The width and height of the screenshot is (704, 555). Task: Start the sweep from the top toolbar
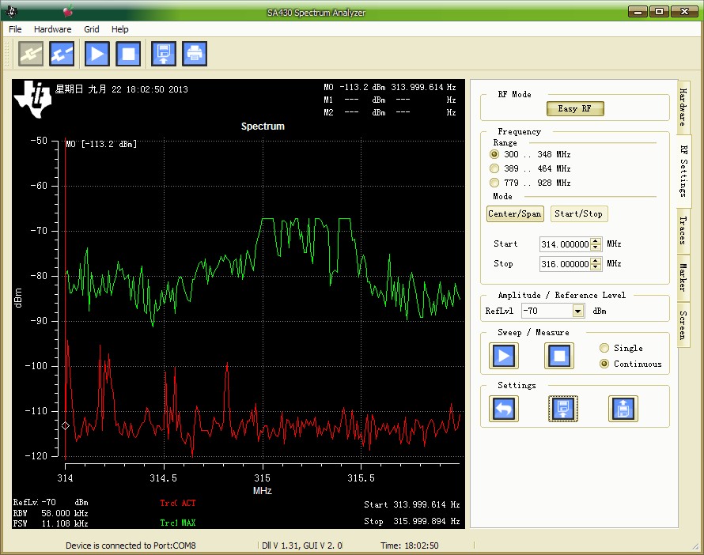click(x=97, y=54)
